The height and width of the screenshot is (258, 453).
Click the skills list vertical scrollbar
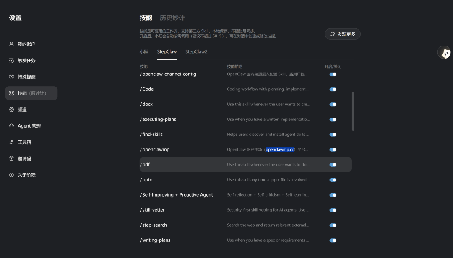click(x=353, y=111)
